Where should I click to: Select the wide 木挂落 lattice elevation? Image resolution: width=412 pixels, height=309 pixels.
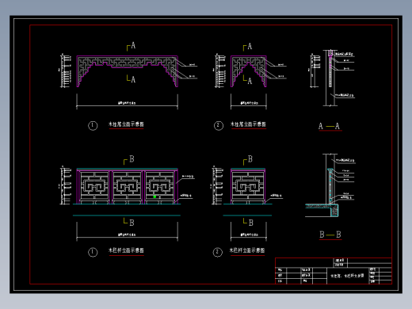(128, 71)
